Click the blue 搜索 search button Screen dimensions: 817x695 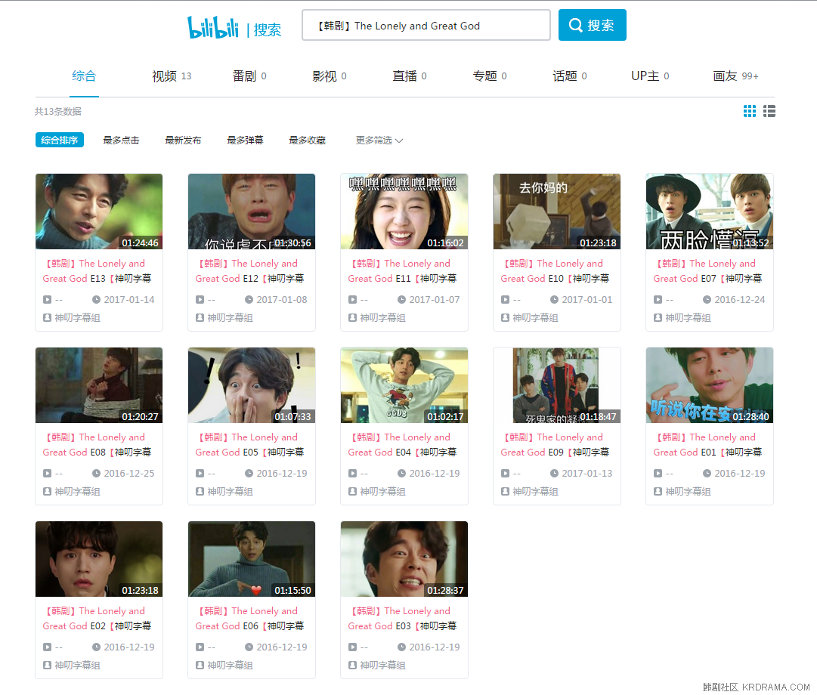(592, 25)
